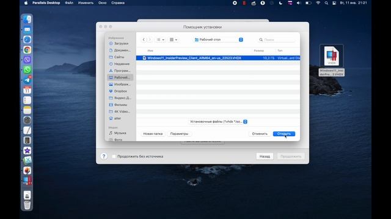Click the Продолжить button
The width and height of the screenshot is (391, 219).
291,156
